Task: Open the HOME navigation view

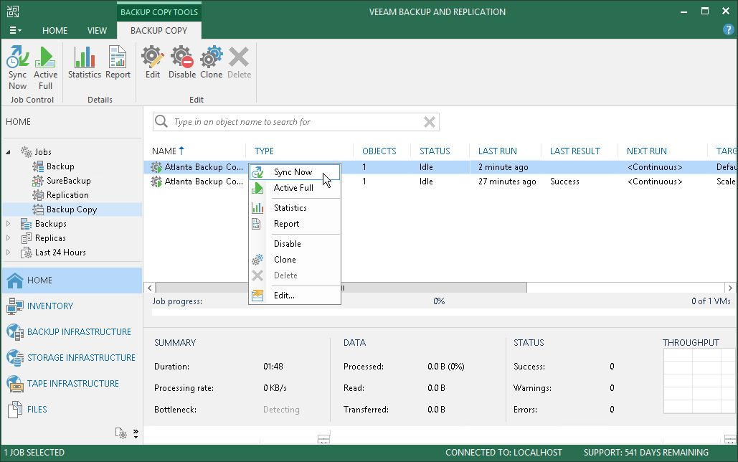Action: click(72, 280)
